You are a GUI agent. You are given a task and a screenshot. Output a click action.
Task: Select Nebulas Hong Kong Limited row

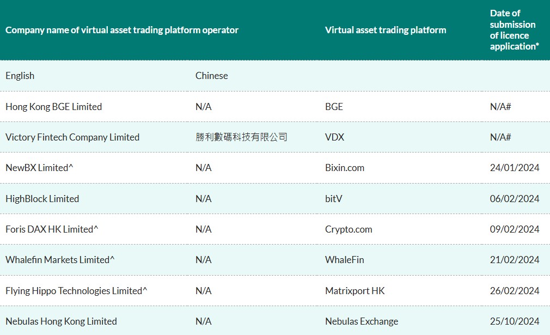click(61, 321)
